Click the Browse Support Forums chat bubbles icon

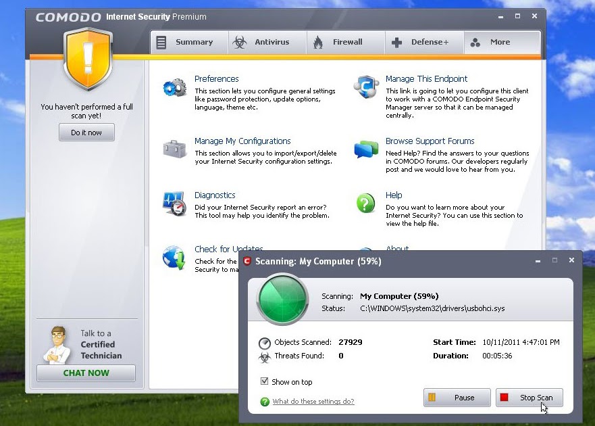(x=366, y=149)
